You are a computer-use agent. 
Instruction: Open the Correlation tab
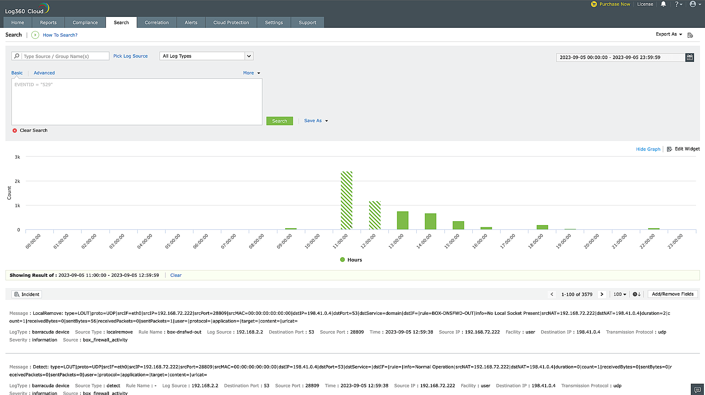[157, 23]
